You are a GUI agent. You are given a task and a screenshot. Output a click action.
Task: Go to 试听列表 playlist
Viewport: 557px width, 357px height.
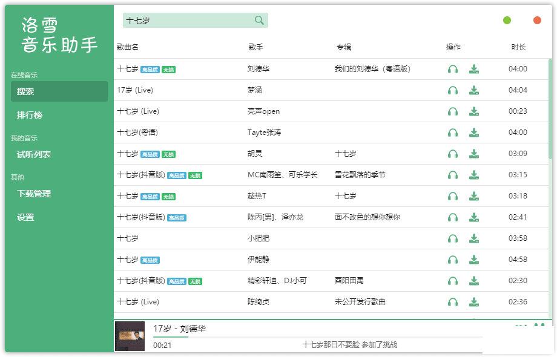(34, 154)
